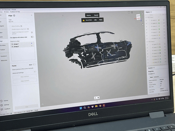
Task: Toggle the visibility checkmark of Group 1
Action: (x=146, y=18)
